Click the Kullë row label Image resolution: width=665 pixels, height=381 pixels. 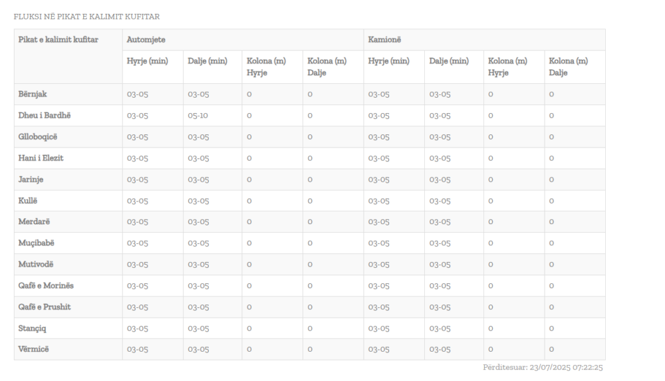pyautogui.click(x=29, y=200)
